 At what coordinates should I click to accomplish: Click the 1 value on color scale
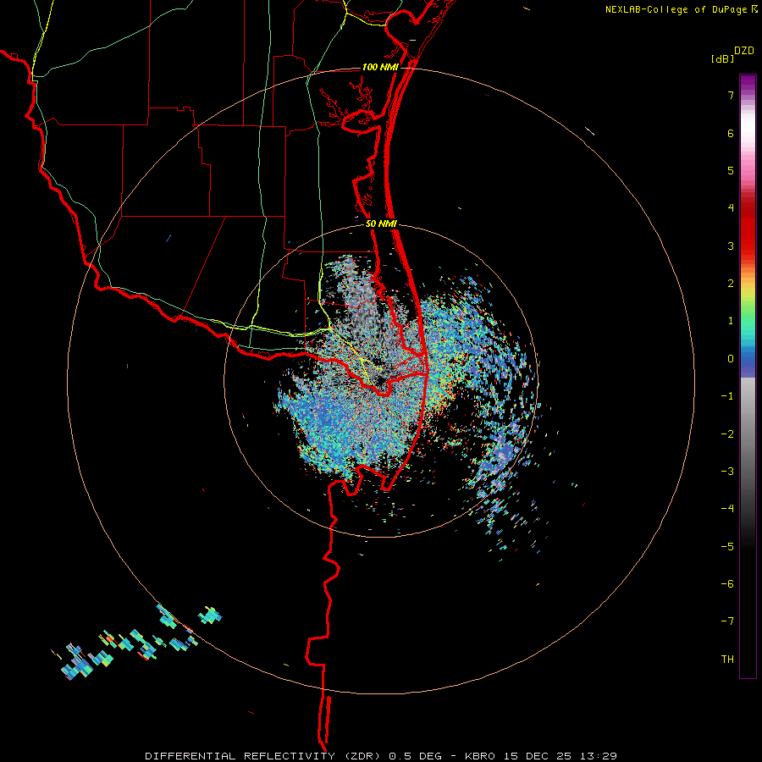coord(731,321)
